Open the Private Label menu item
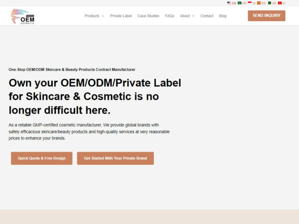This screenshot has width=299, height=224. point(121,16)
